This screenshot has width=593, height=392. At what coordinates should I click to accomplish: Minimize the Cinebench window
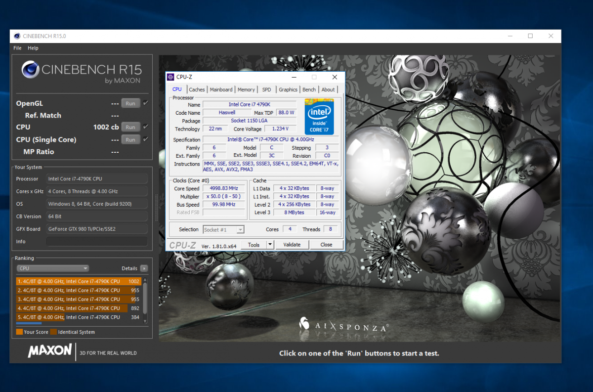[x=510, y=36]
